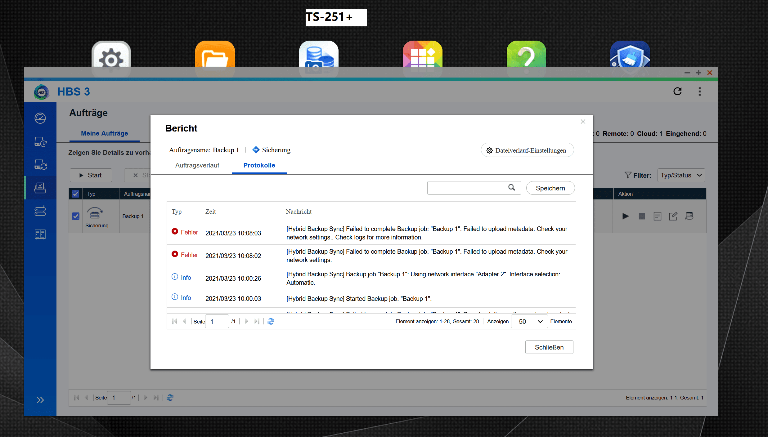Click the Typ column header in log table
Viewport: 768px width, 437px height.
pyautogui.click(x=177, y=212)
